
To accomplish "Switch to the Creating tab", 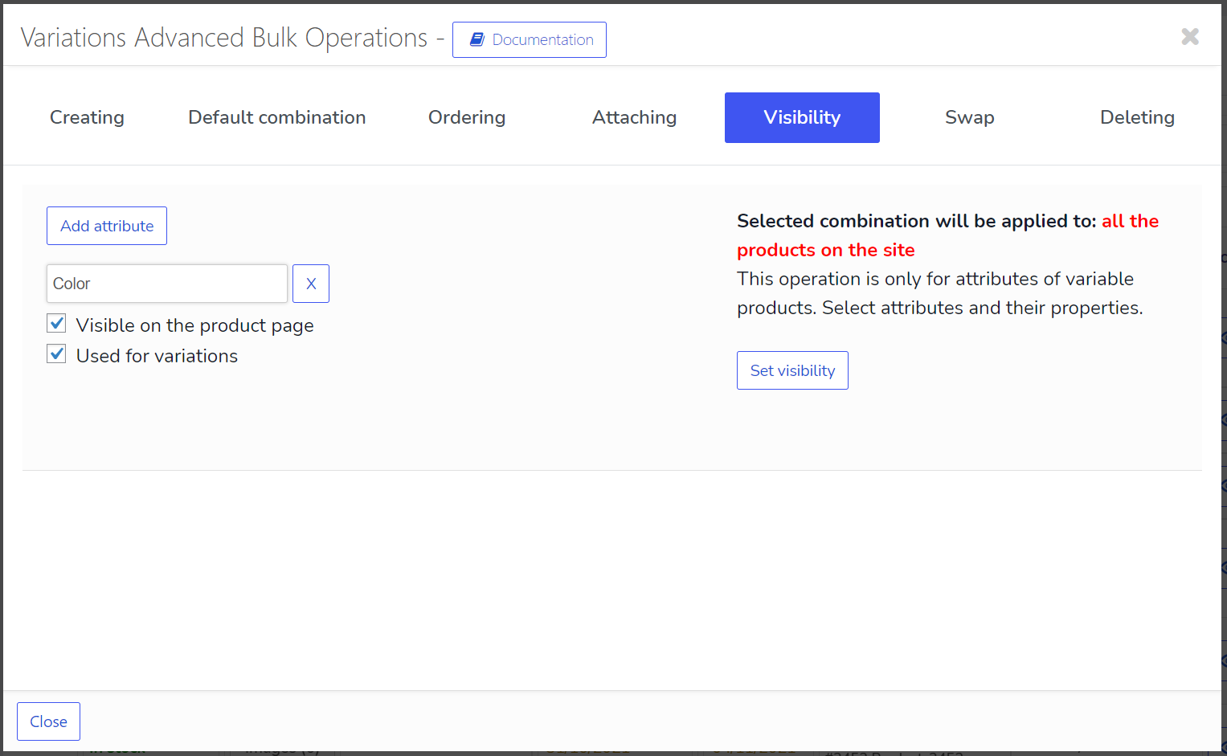I will (x=87, y=117).
